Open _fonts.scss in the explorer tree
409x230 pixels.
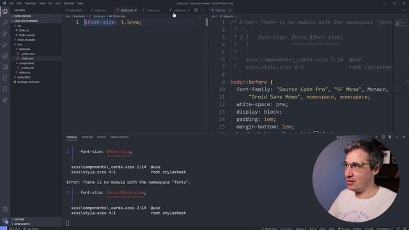pos(36,58)
